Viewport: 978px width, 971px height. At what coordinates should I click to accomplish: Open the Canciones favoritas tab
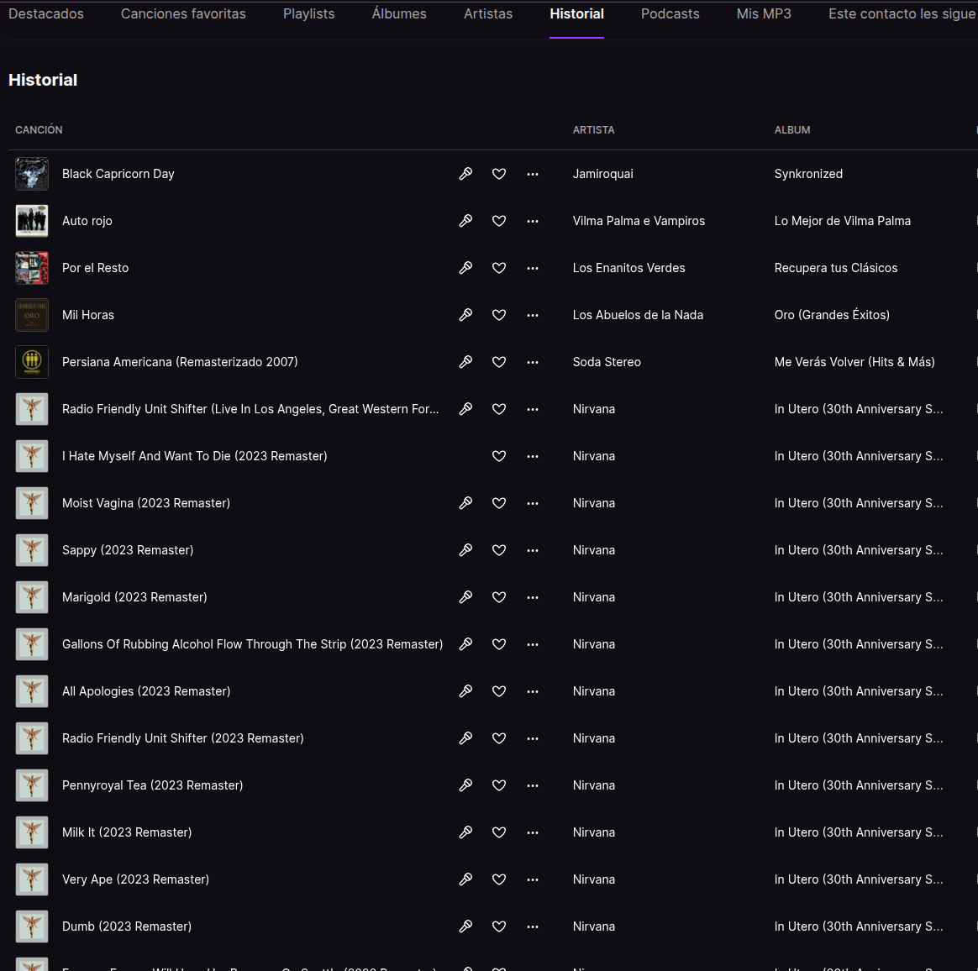(x=183, y=13)
